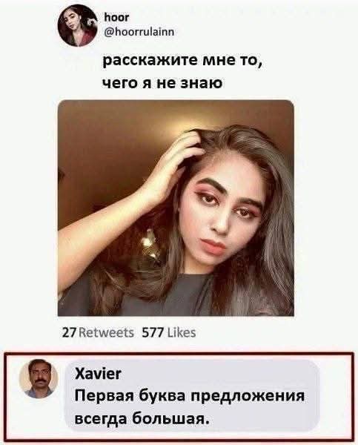
Task: Select the line 'чего я не знаю'
Action: tap(162, 83)
